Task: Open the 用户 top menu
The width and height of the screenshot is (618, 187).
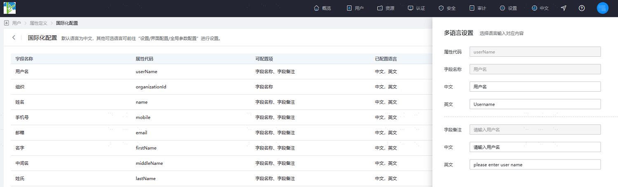Action: 355,8
